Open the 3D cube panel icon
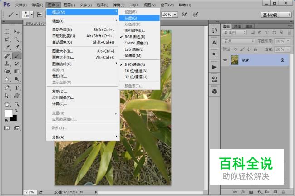 [214, 90]
